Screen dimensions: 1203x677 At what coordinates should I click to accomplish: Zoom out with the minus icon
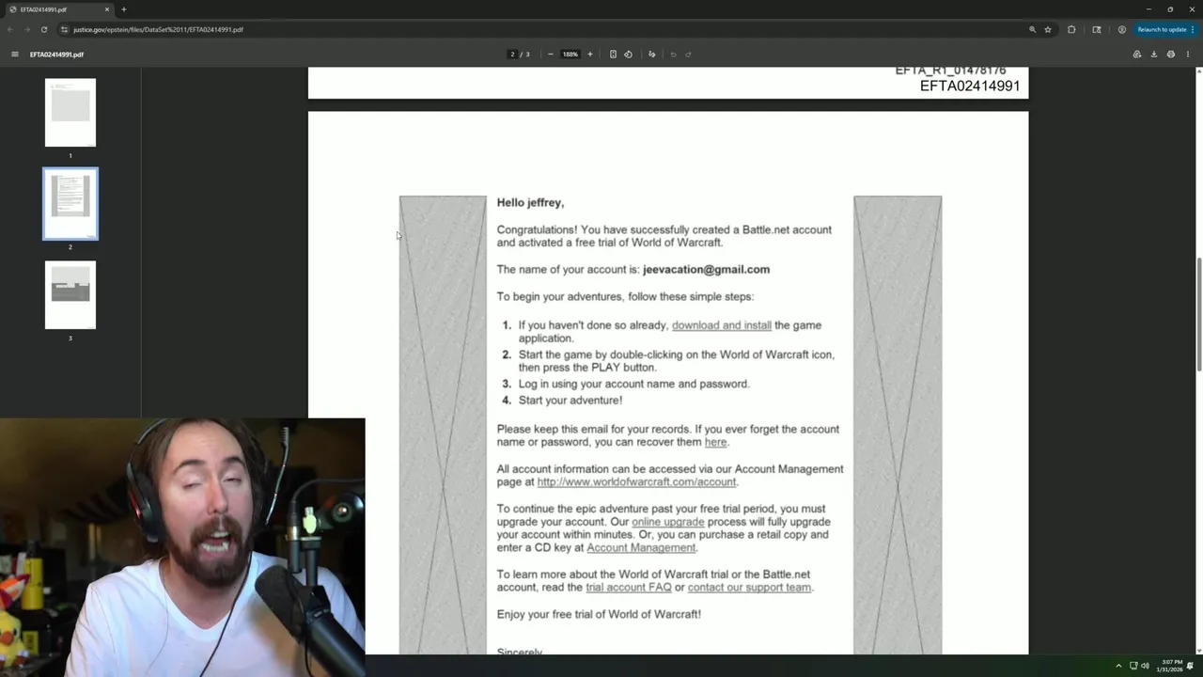pyautogui.click(x=551, y=55)
